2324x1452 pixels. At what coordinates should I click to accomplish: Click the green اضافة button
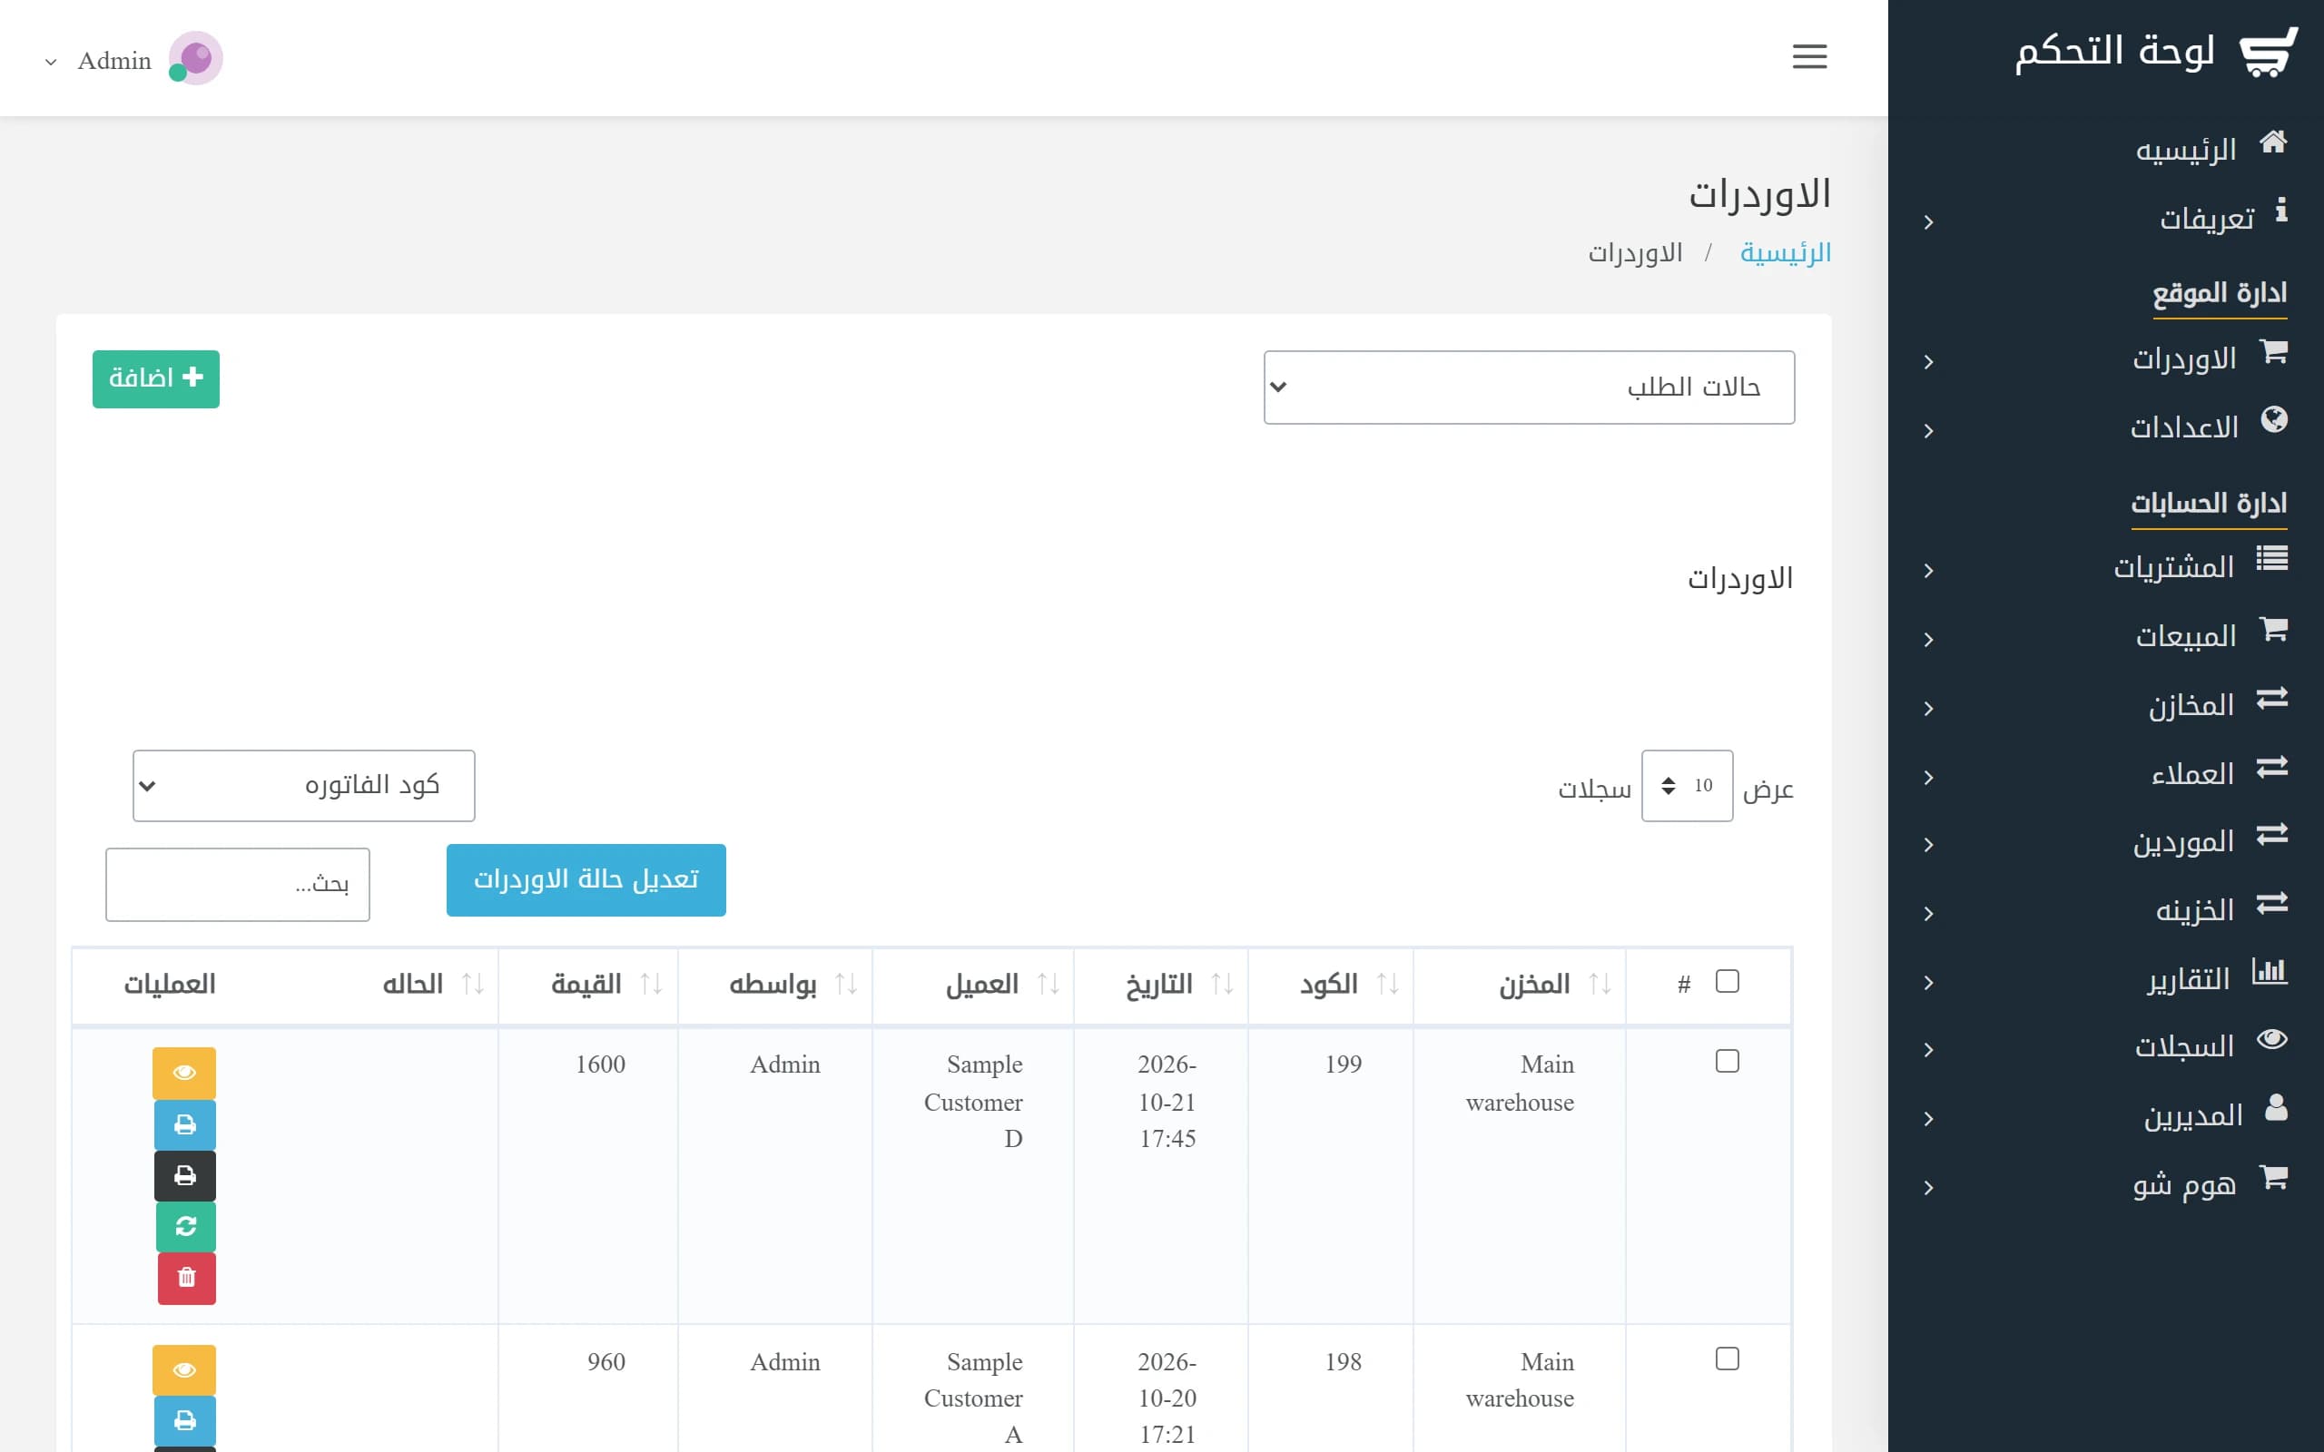[155, 378]
